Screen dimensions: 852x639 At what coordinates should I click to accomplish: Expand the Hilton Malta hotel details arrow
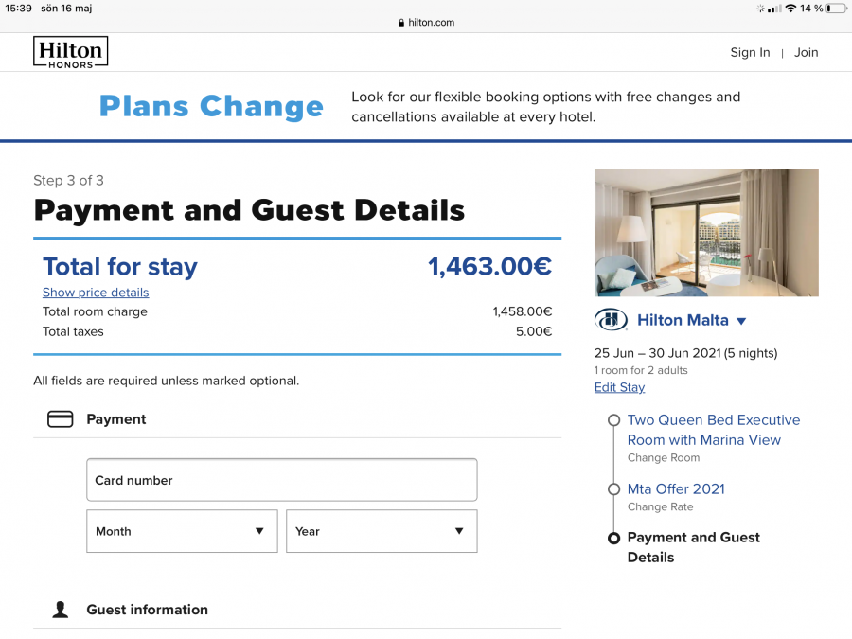pos(741,321)
